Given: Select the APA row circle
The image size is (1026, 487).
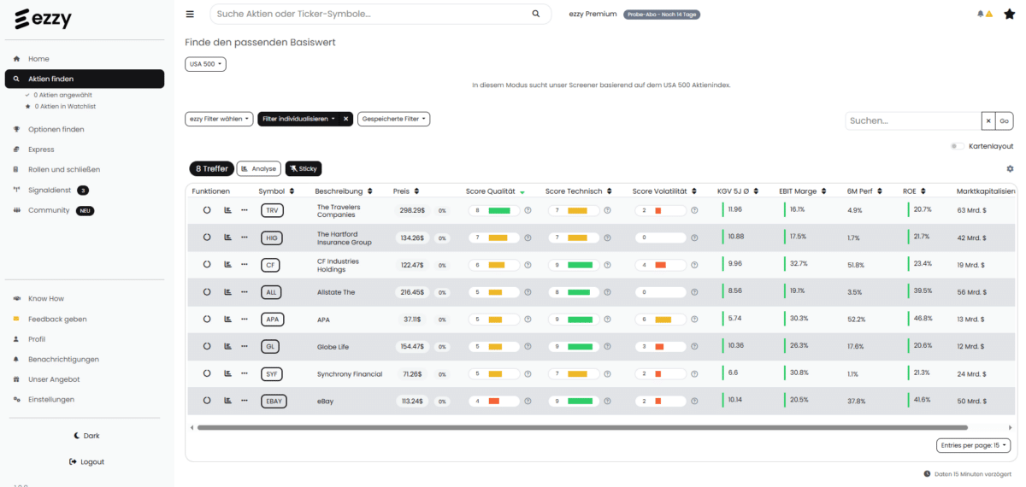Looking at the screenshot, I should click(x=207, y=319).
